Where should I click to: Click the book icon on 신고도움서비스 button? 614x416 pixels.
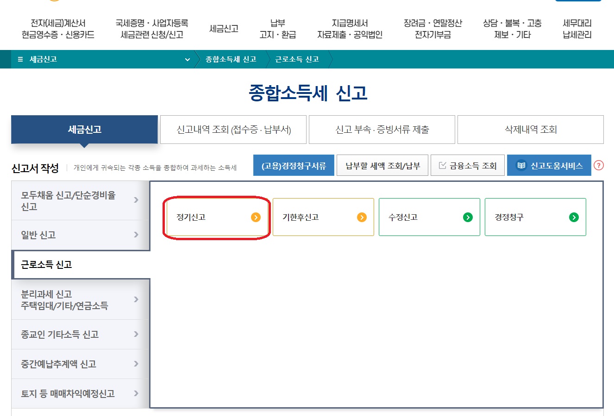(521, 165)
